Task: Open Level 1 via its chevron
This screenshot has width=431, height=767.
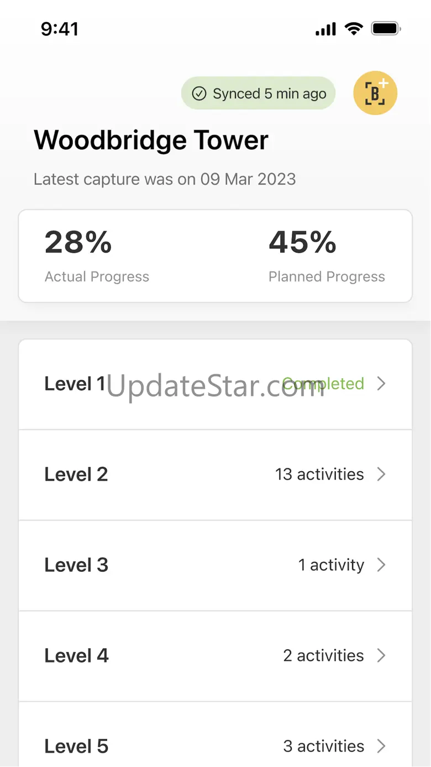Action: point(381,384)
